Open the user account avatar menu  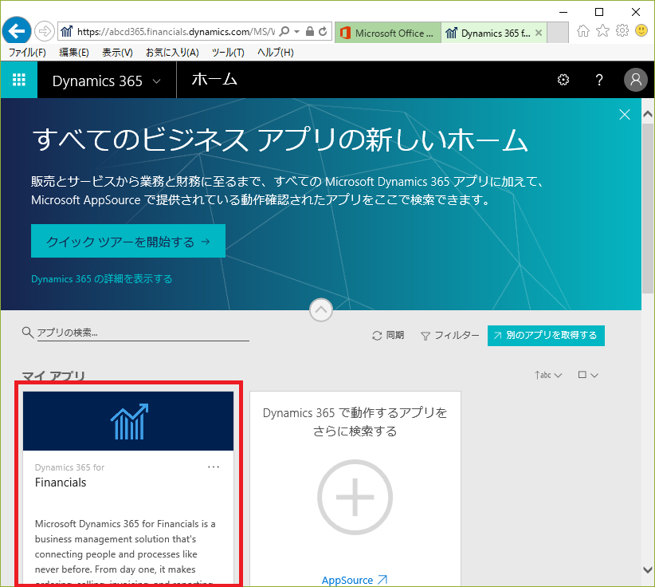click(635, 80)
